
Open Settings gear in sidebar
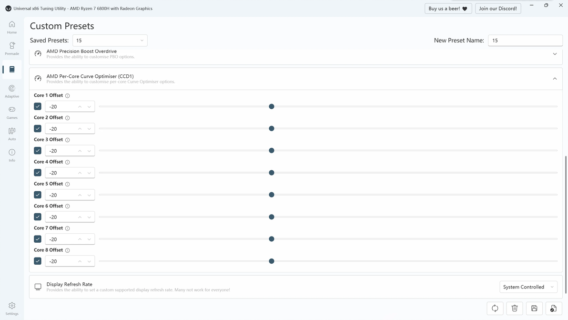pyautogui.click(x=12, y=309)
